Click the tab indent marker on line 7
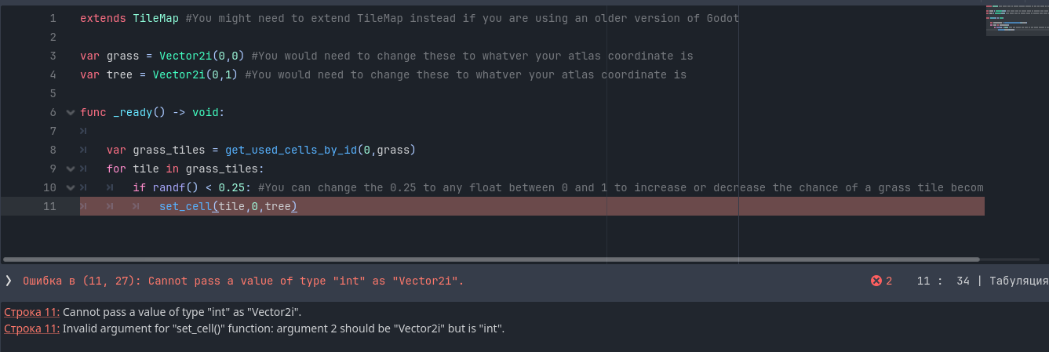This screenshot has height=352, width=1049. pyautogui.click(x=83, y=131)
